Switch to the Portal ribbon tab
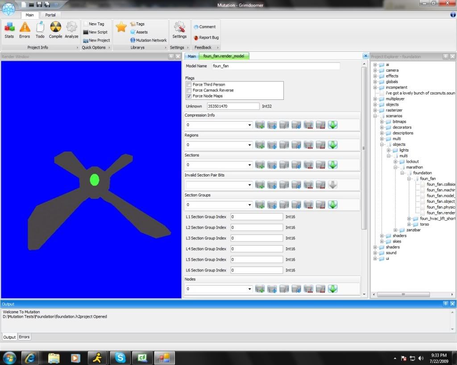Image resolution: width=457 pixels, height=365 pixels. [x=50, y=15]
